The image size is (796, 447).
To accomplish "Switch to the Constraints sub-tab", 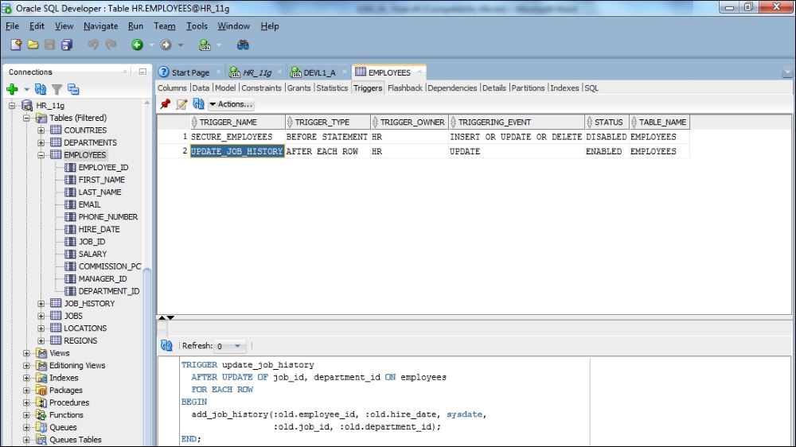I will [x=261, y=87].
